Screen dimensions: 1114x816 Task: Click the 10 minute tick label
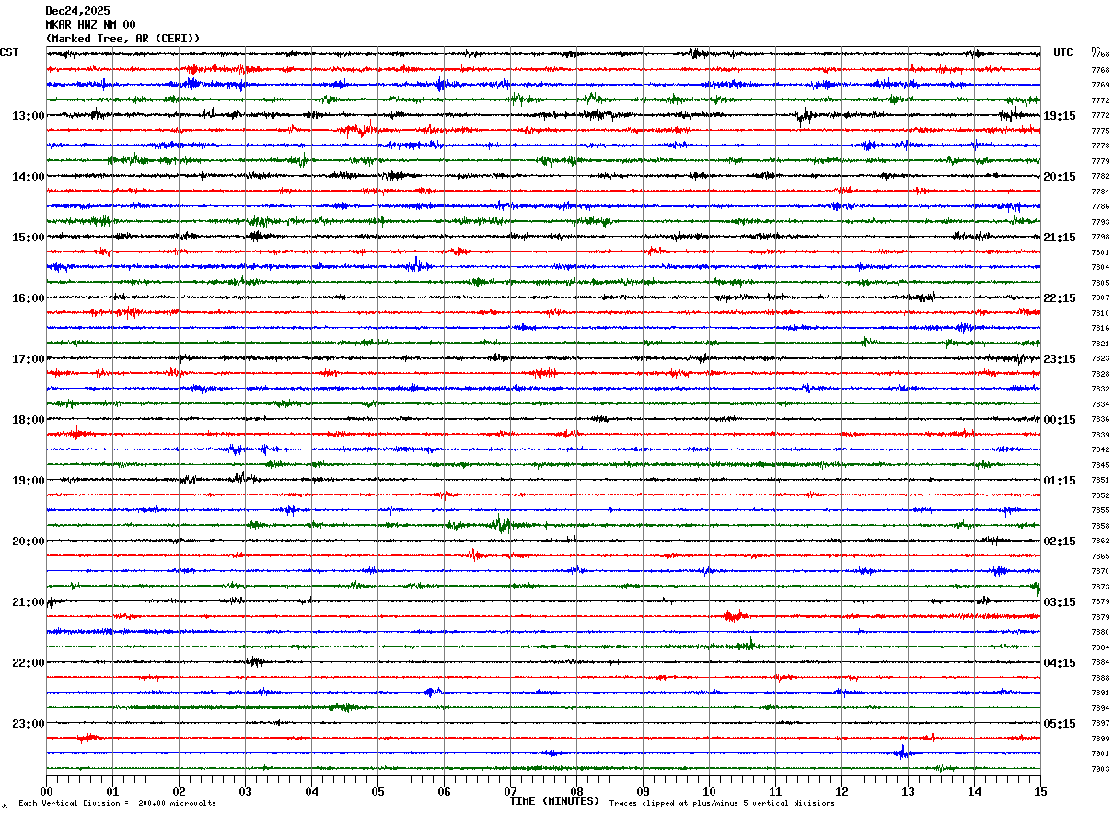709,792
